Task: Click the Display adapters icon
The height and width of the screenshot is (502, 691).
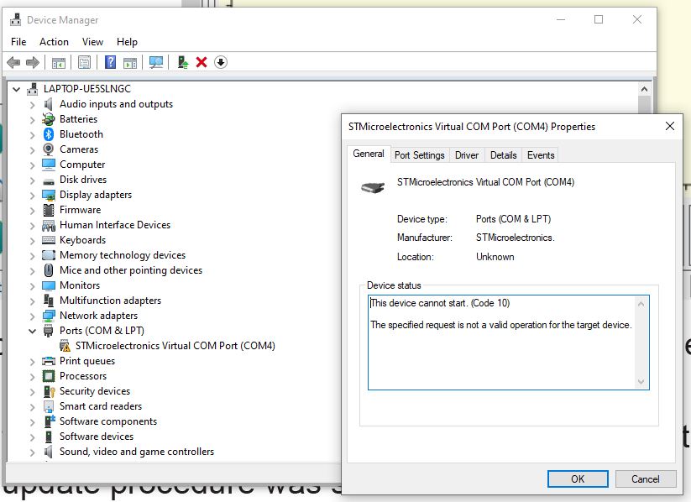Action: click(x=49, y=195)
